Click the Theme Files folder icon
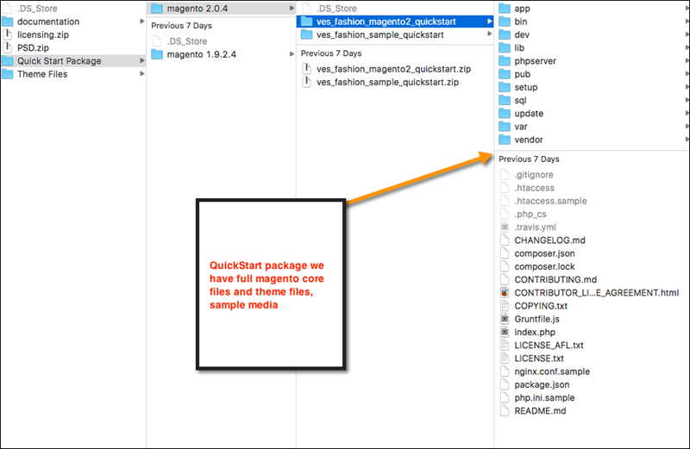Viewport: 690px width, 449px height. click(x=8, y=74)
